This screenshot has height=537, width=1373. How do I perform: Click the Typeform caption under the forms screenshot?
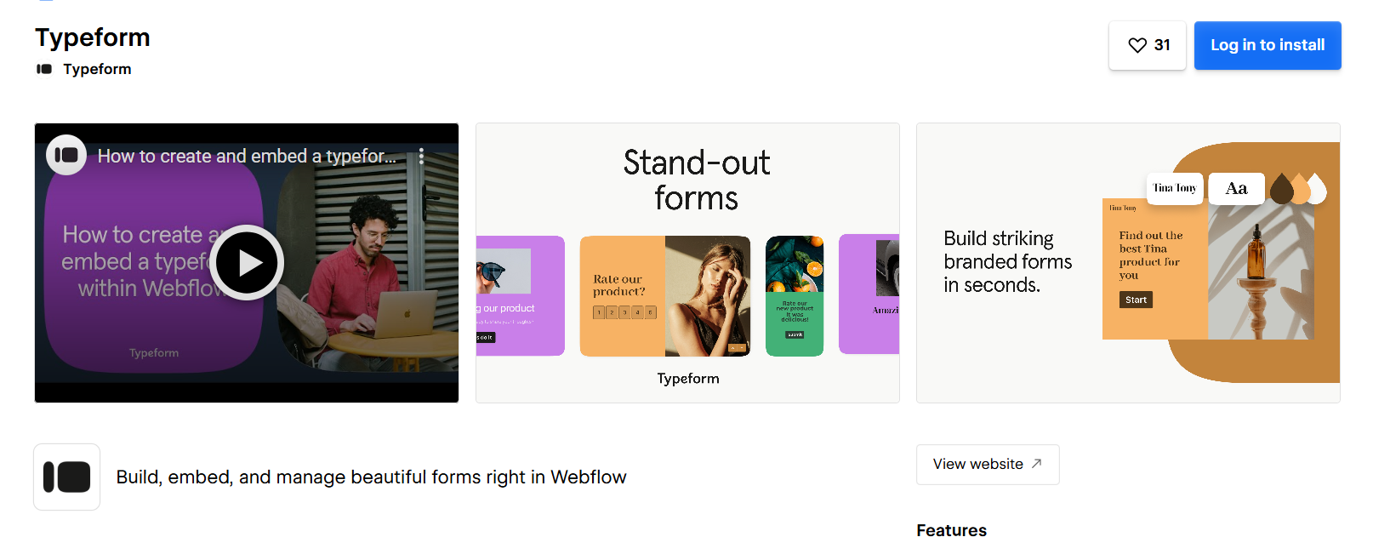pyautogui.click(x=687, y=378)
